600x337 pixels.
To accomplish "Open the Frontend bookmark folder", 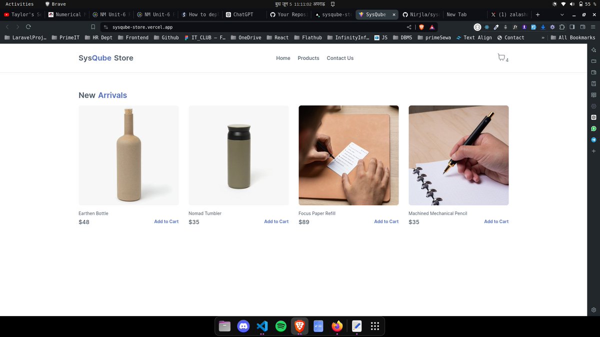I will (x=132, y=37).
